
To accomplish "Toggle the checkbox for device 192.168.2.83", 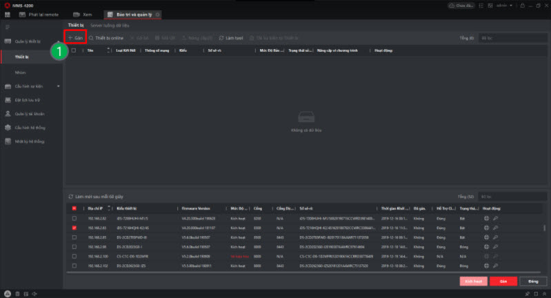I will point(74,228).
